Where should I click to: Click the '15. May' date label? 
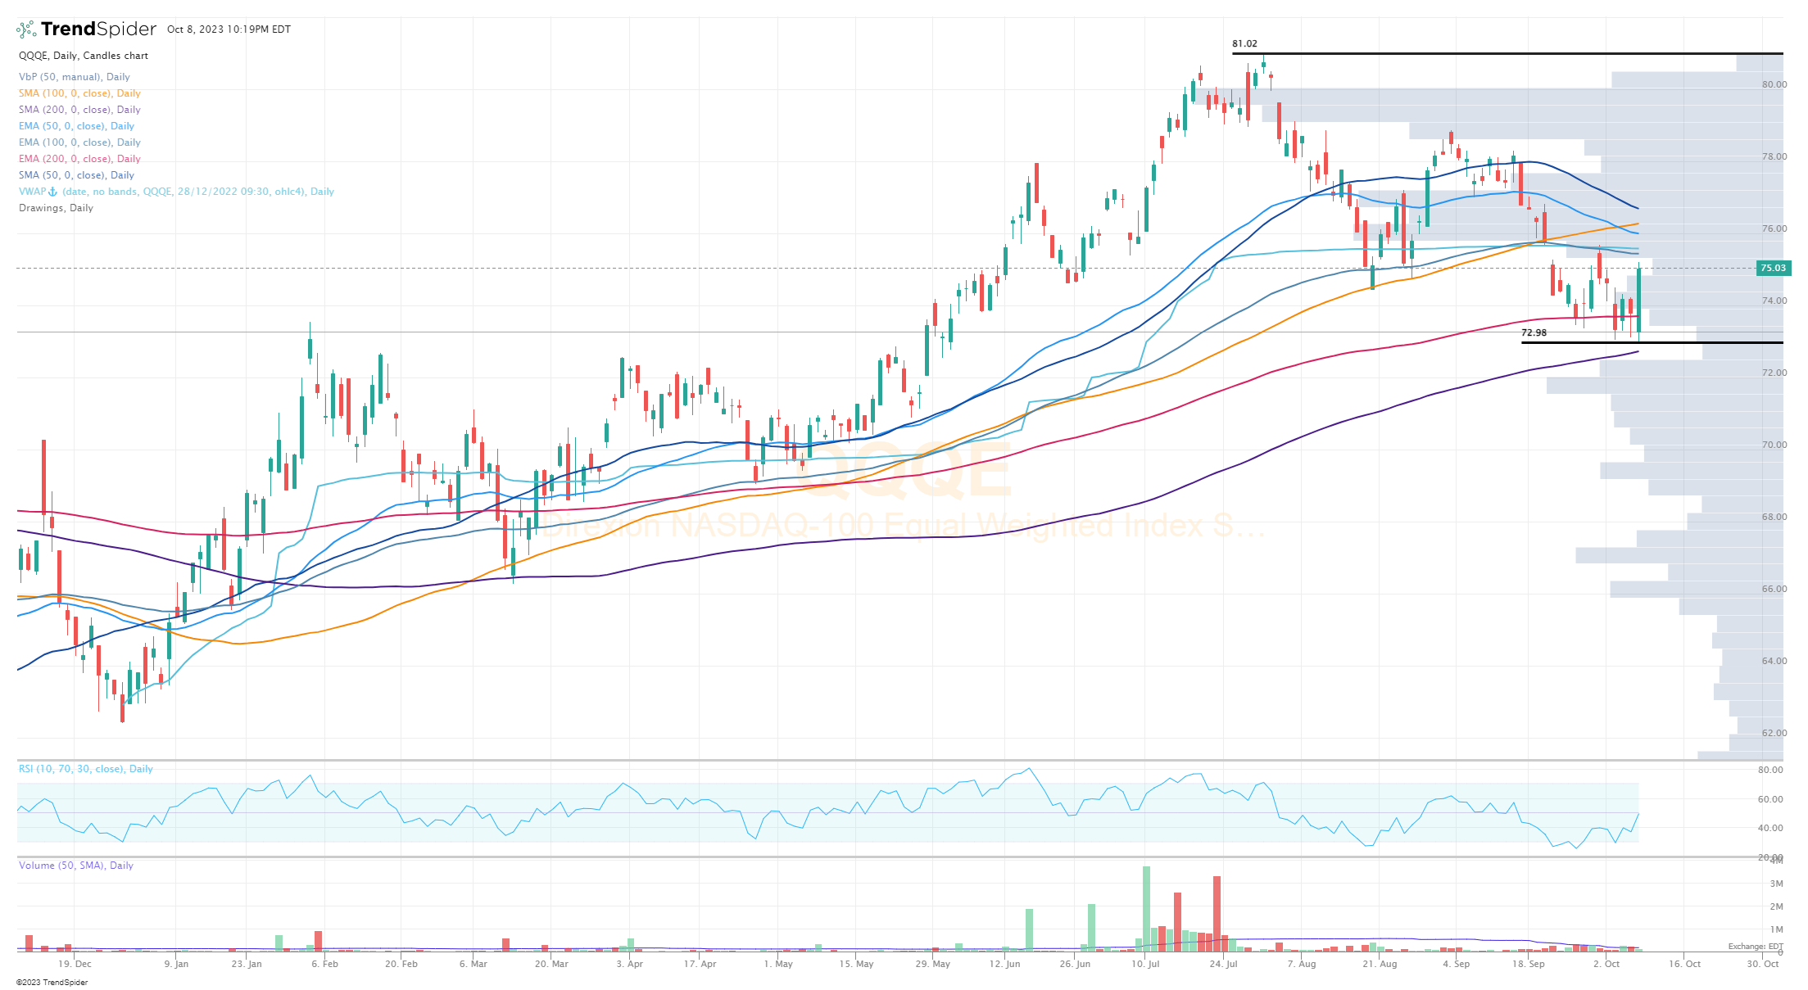click(856, 964)
